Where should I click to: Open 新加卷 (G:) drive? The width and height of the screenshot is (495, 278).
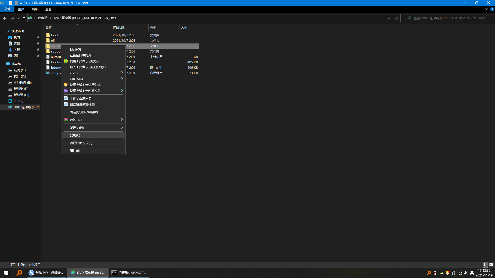(21, 95)
